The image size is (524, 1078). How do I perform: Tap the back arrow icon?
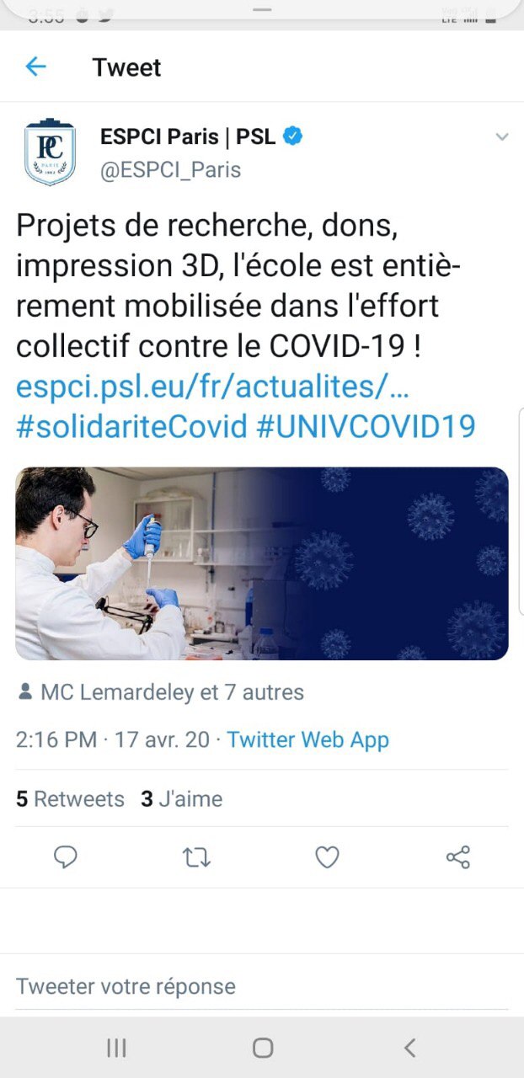[x=35, y=67]
